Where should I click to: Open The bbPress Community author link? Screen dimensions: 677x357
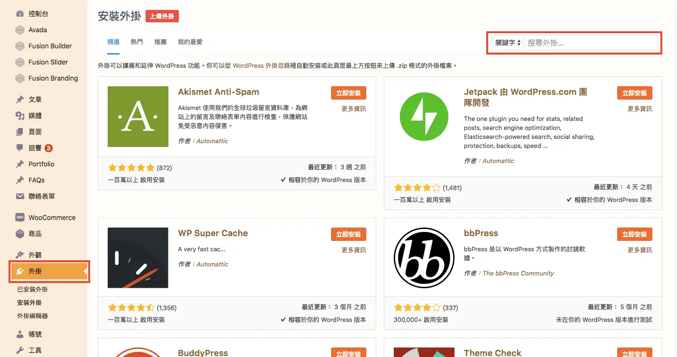(x=518, y=273)
